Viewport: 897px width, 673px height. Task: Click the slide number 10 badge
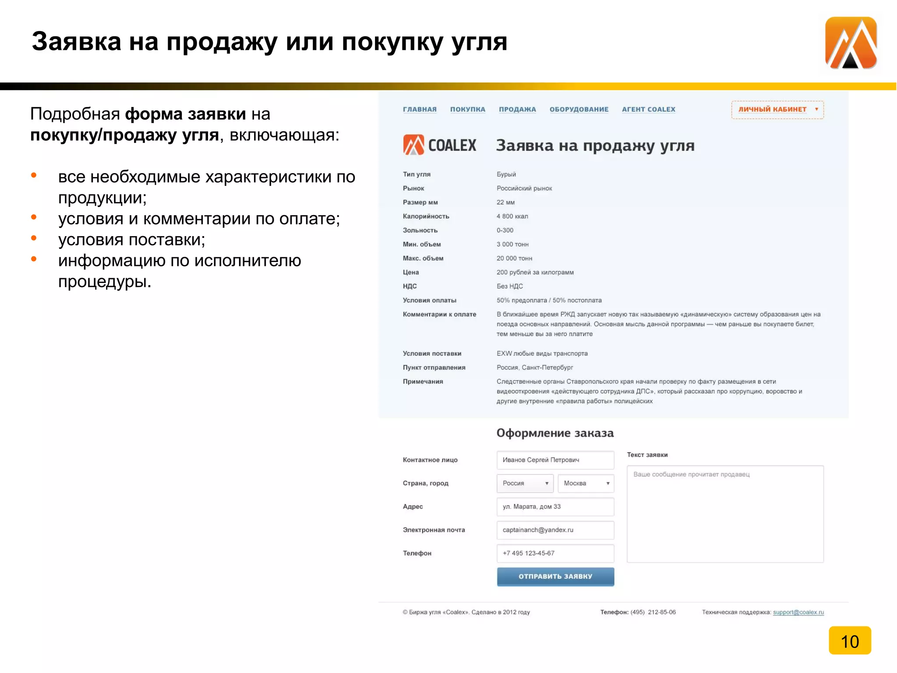[850, 641]
